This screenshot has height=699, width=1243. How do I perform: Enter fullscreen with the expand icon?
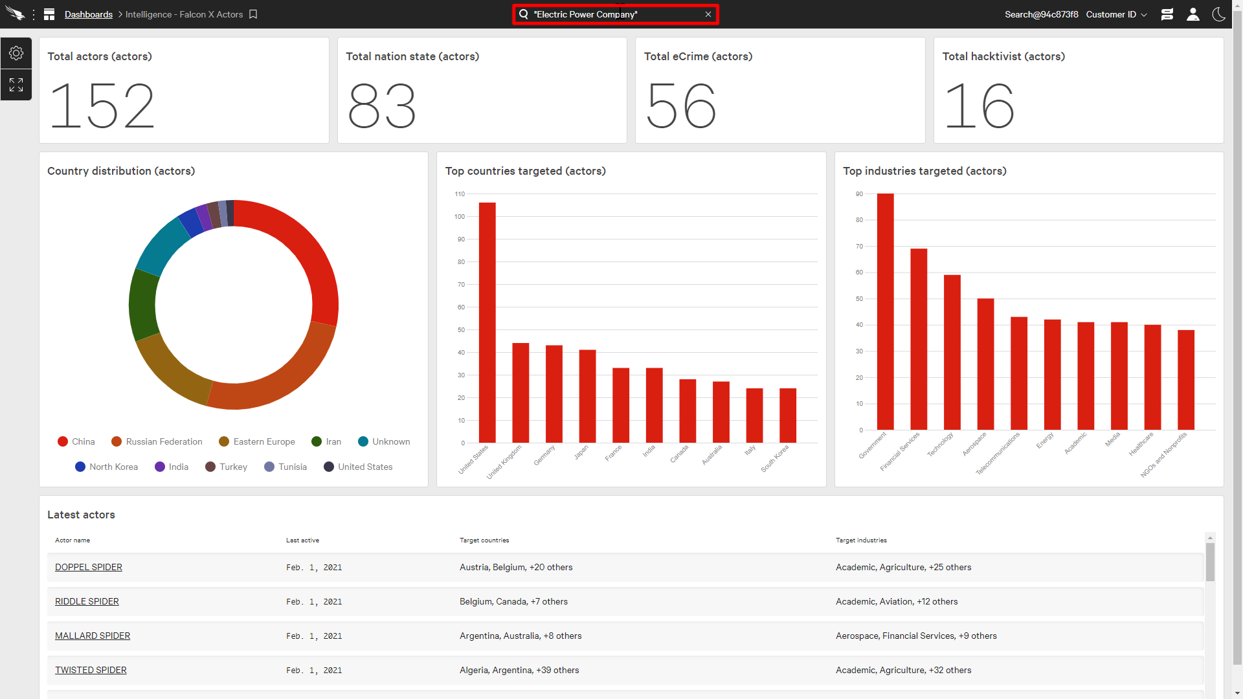16,84
